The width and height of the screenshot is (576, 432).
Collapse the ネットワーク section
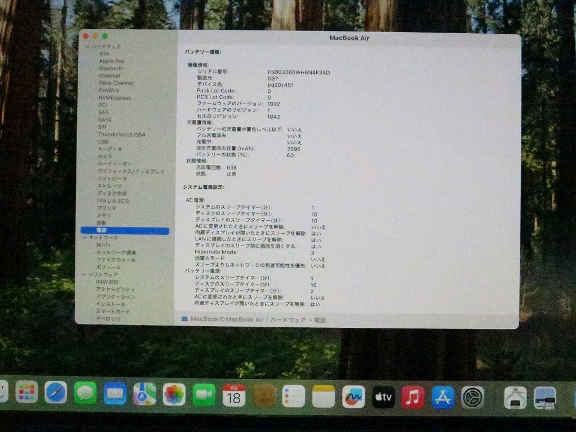click(x=84, y=237)
